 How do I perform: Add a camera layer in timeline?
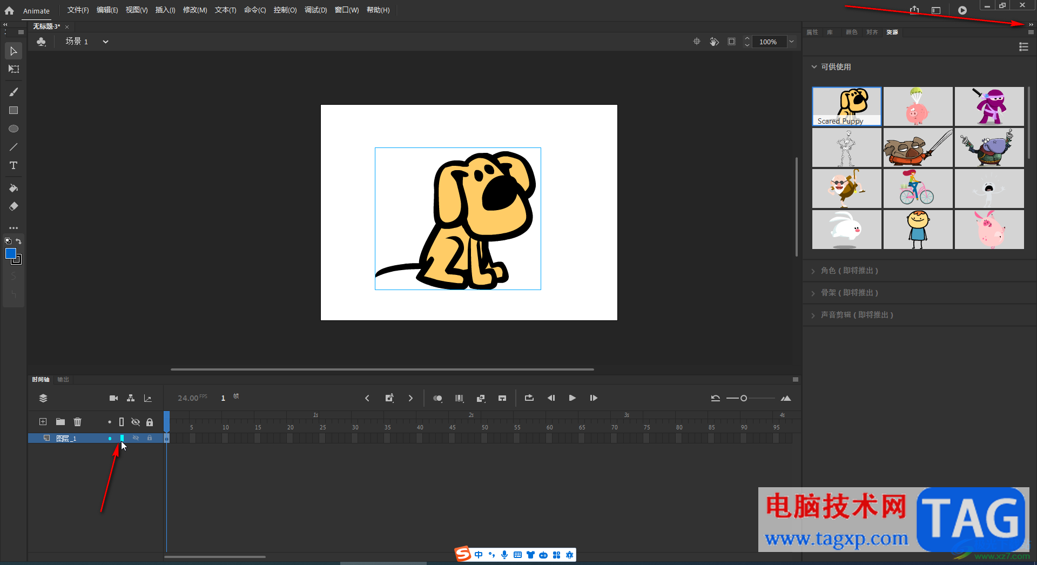point(113,398)
